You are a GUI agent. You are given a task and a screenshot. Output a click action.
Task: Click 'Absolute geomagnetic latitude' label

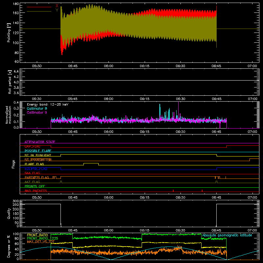pyautogui.click(x=227, y=235)
